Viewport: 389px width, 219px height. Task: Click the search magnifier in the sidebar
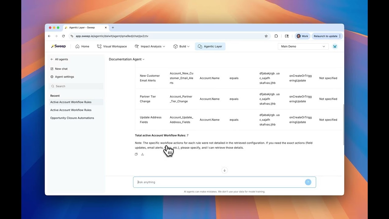pyautogui.click(x=53, y=86)
